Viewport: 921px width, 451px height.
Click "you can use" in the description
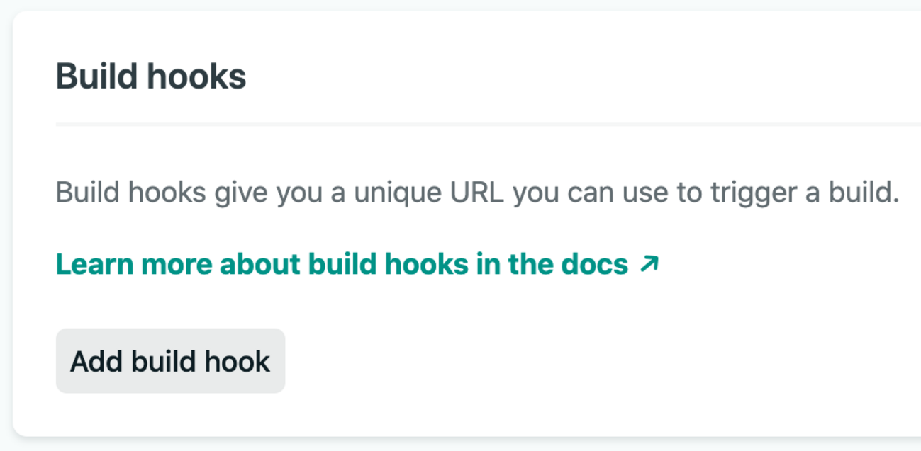(x=584, y=193)
